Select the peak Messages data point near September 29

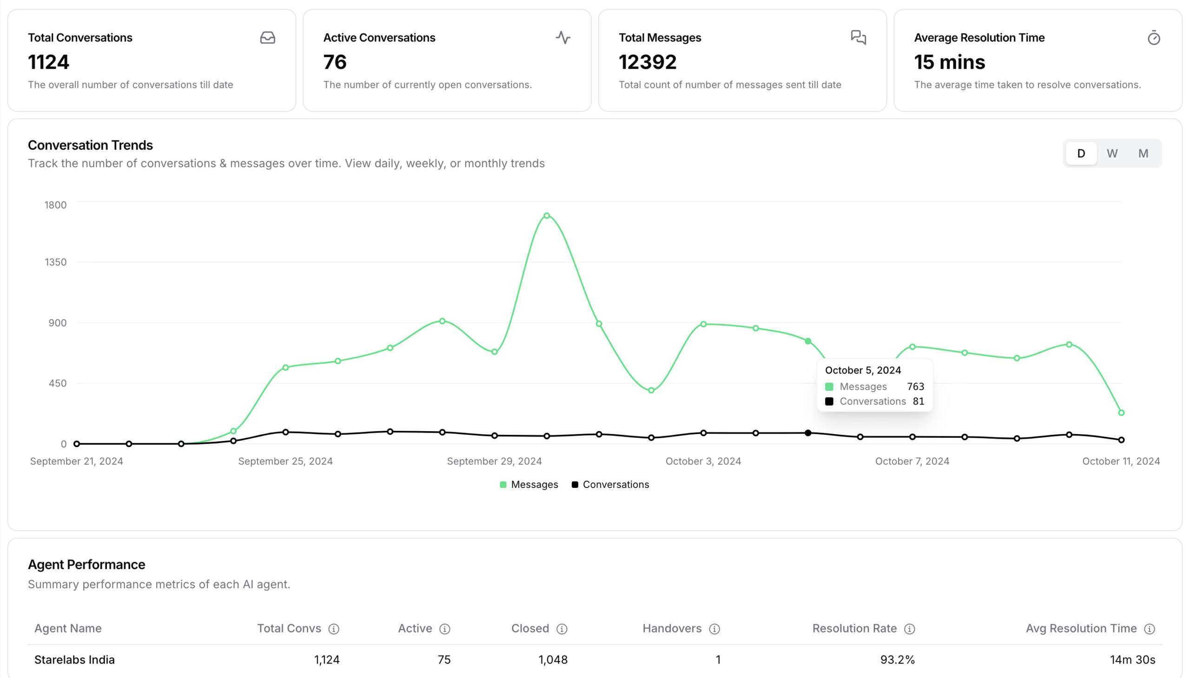point(546,216)
